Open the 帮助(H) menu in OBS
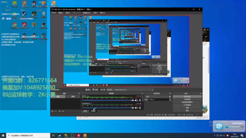 [x=102, y=13]
